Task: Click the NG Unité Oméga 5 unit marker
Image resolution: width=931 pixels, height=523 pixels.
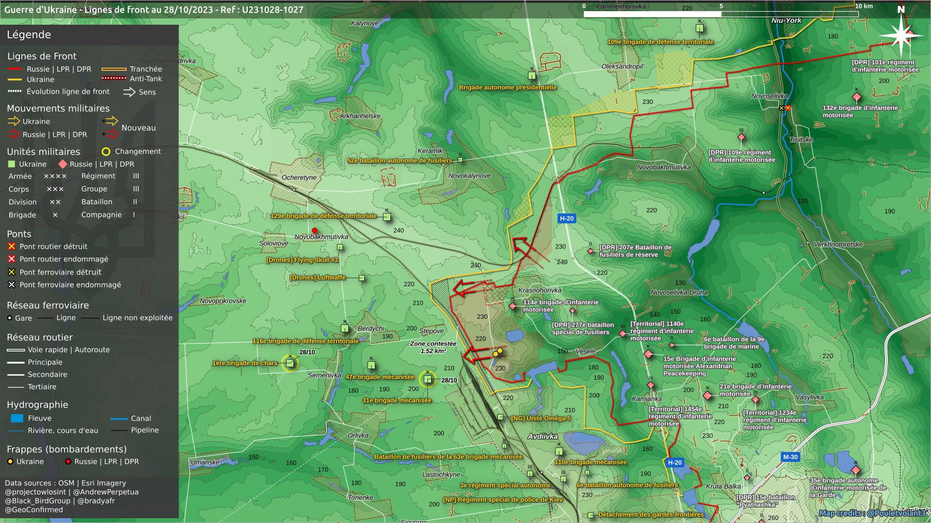Action: pyautogui.click(x=500, y=417)
